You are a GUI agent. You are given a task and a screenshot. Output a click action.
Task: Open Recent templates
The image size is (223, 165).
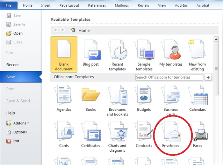coord(117,55)
